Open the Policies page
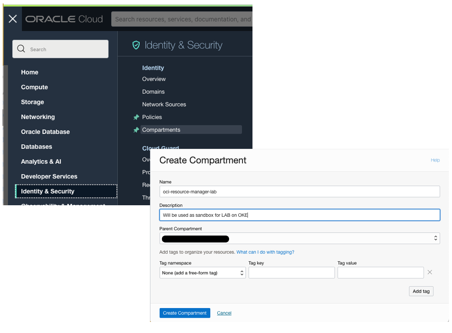The image size is (452, 333). pyautogui.click(x=152, y=117)
